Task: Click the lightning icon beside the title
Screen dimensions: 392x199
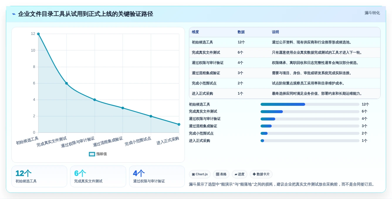Action: [14, 14]
